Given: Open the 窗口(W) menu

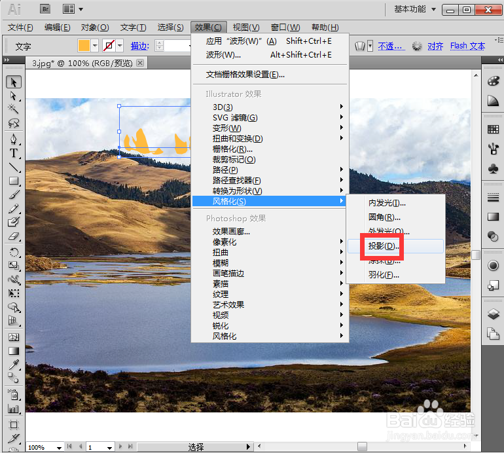Looking at the screenshot, I should coord(285,27).
